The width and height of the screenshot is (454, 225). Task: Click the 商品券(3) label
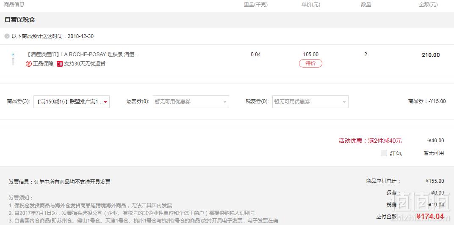(19, 102)
